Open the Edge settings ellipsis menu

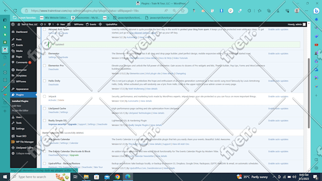click(x=306, y=11)
